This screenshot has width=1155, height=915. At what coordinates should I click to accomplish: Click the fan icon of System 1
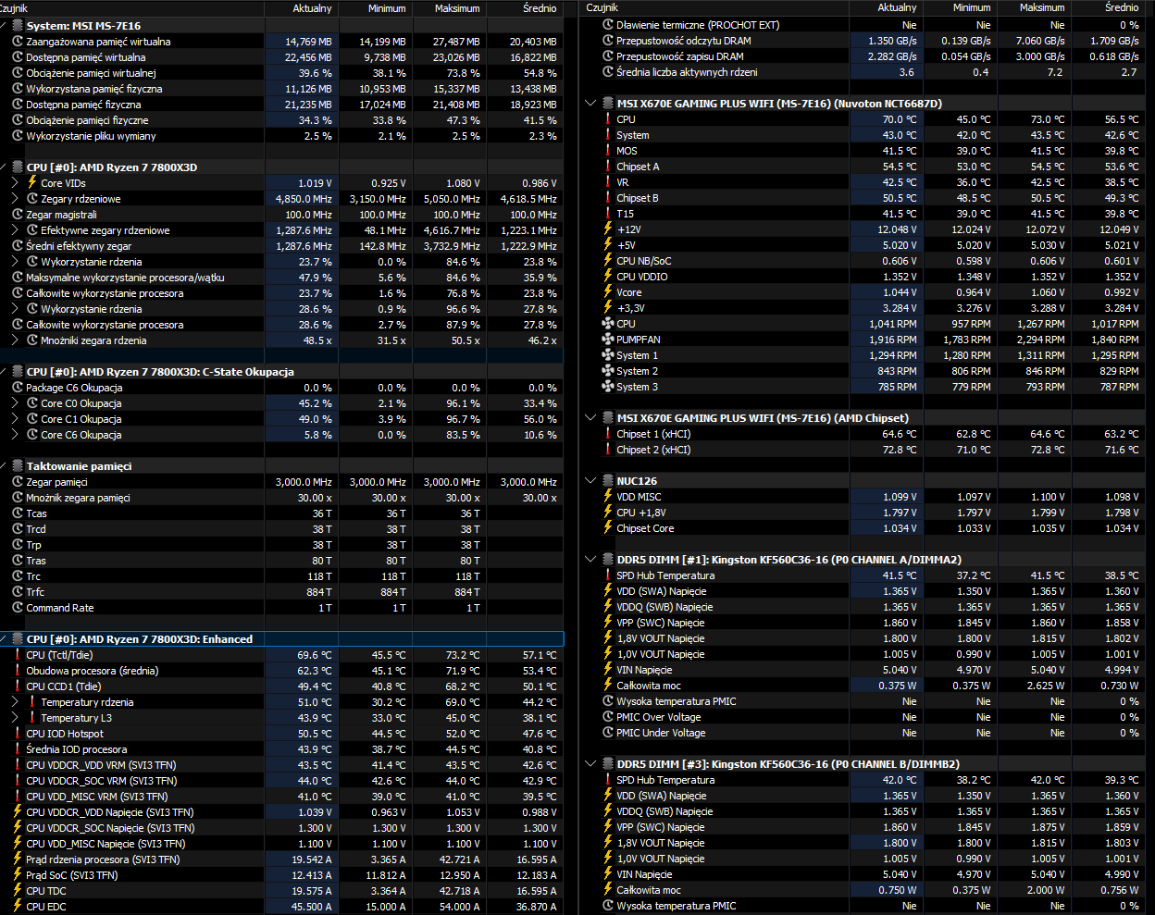(608, 355)
